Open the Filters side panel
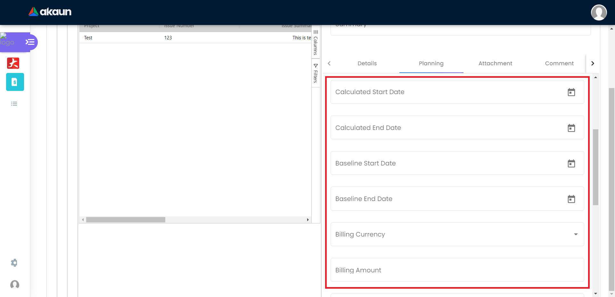Image resolution: width=615 pixels, height=297 pixels. [316, 73]
